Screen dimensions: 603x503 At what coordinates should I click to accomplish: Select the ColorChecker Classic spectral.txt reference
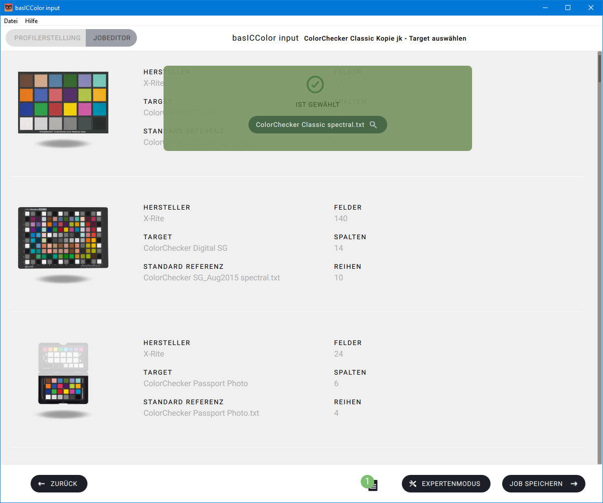point(310,125)
